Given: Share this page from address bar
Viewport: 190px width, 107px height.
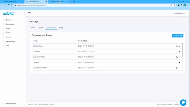Looking at the screenshot, I should (171, 5).
